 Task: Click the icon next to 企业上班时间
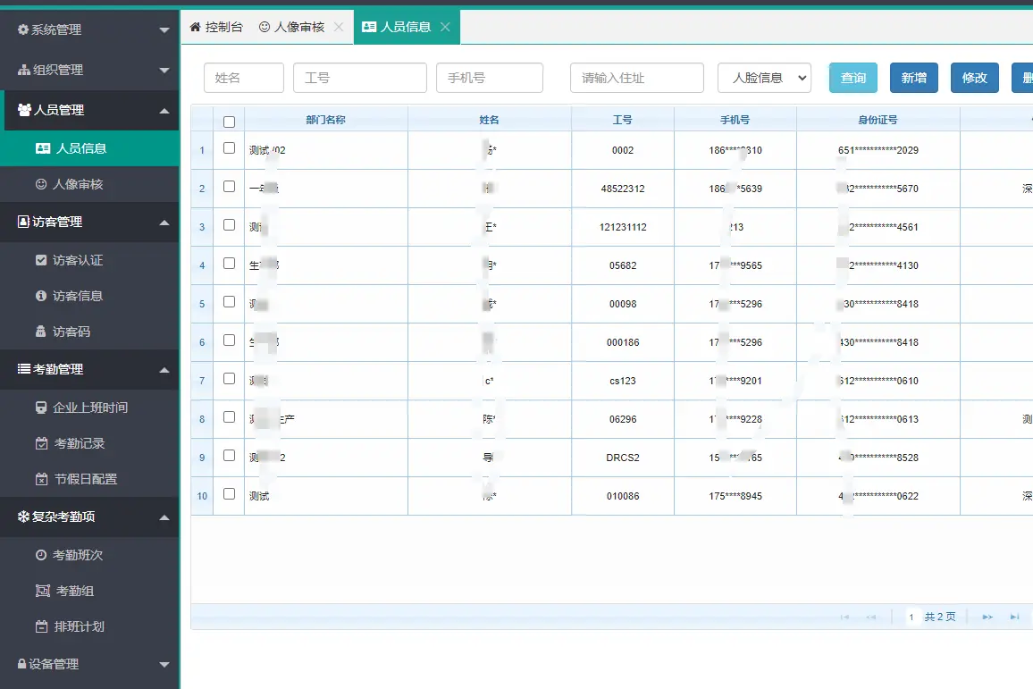41,408
